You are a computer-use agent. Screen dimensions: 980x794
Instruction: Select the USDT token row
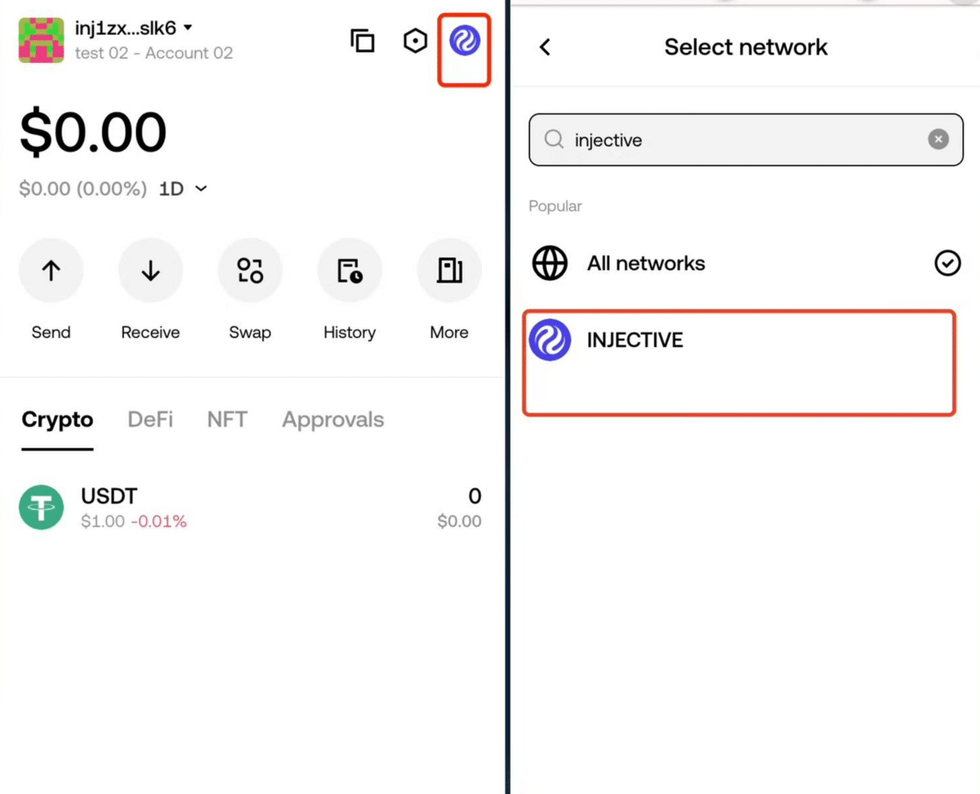click(x=250, y=508)
